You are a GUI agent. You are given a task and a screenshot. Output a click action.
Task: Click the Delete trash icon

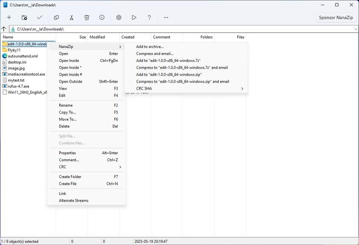(x=87, y=17)
